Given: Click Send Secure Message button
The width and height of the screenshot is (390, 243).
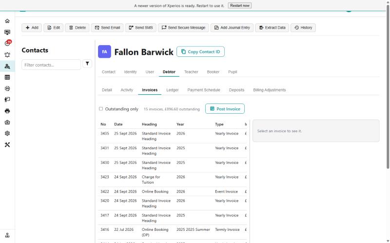Looking at the screenshot, I should [x=183, y=28].
